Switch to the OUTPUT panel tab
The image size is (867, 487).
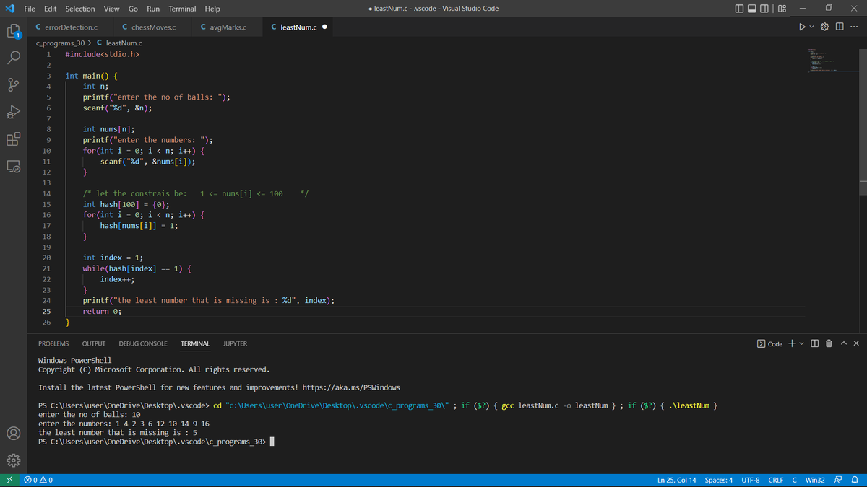[94, 343]
